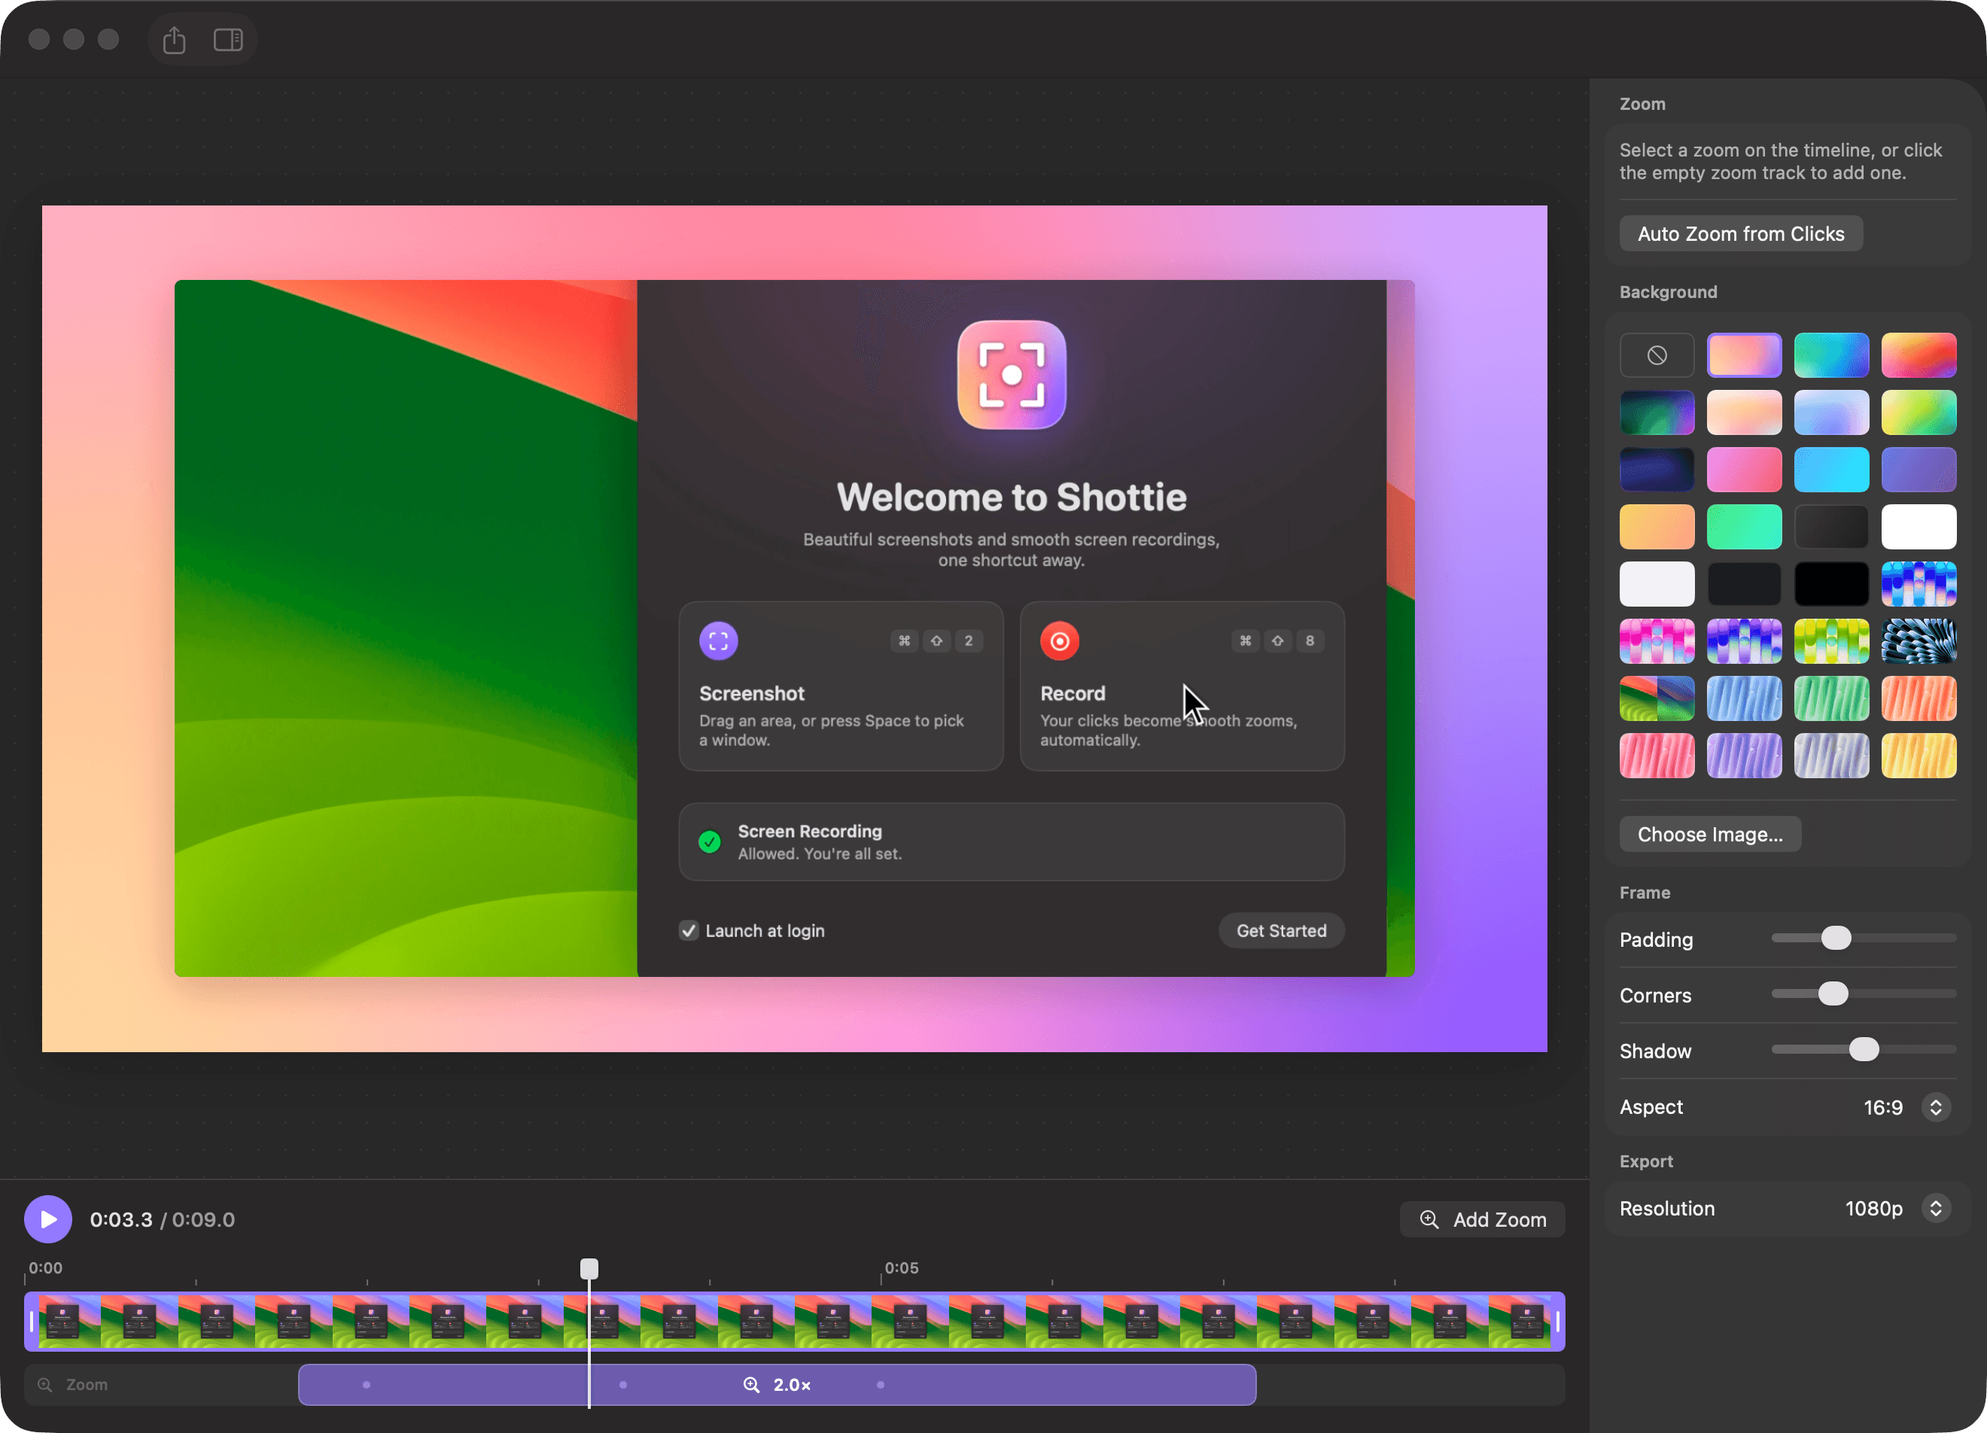Image resolution: width=1987 pixels, height=1433 pixels.
Task: Select the pink striped glass background
Action: tap(1657, 755)
